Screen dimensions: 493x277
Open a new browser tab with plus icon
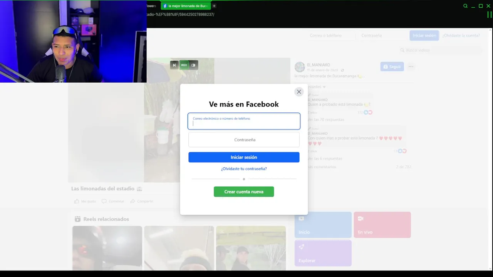(214, 6)
